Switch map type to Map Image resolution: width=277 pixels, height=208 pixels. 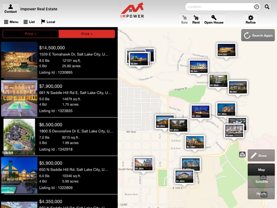(261, 170)
